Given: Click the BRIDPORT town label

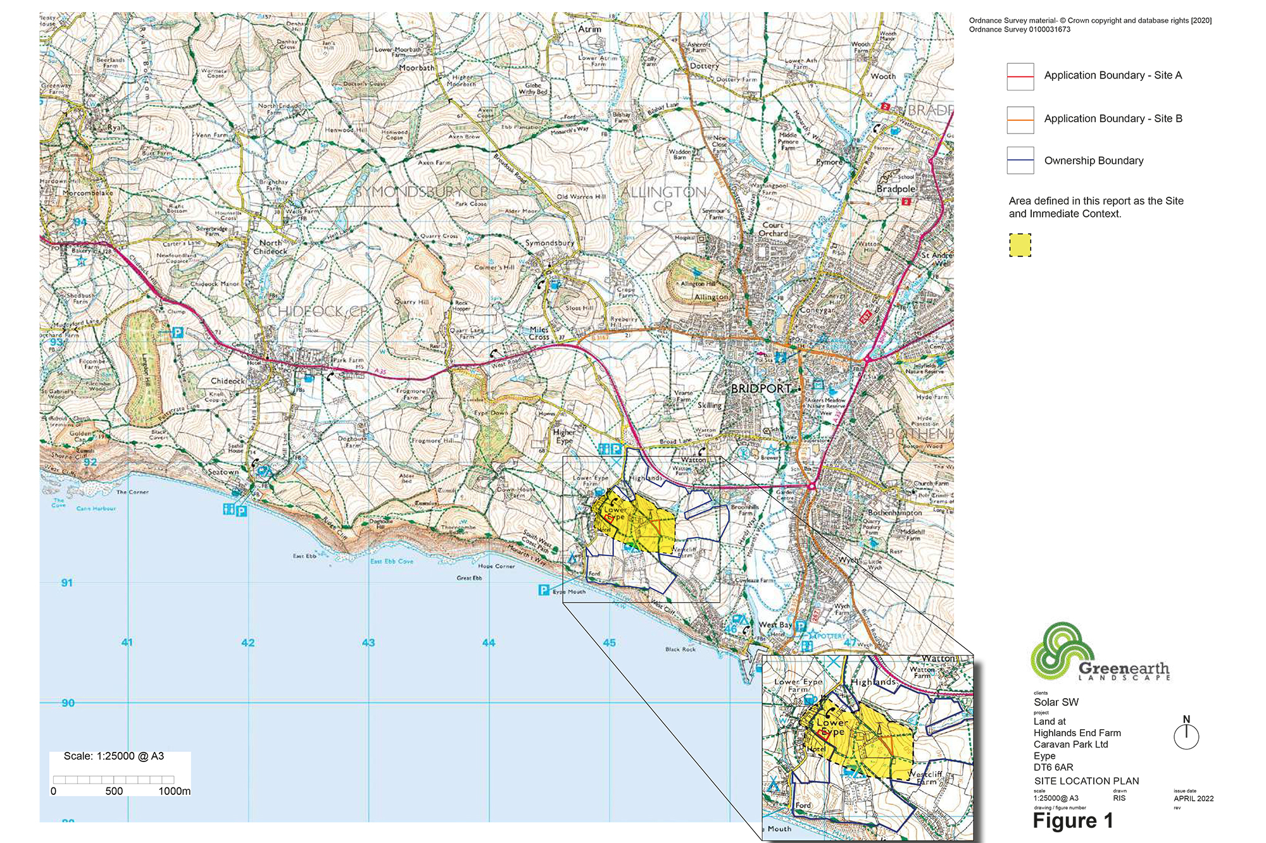Looking at the screenshot, I should 761,388.
